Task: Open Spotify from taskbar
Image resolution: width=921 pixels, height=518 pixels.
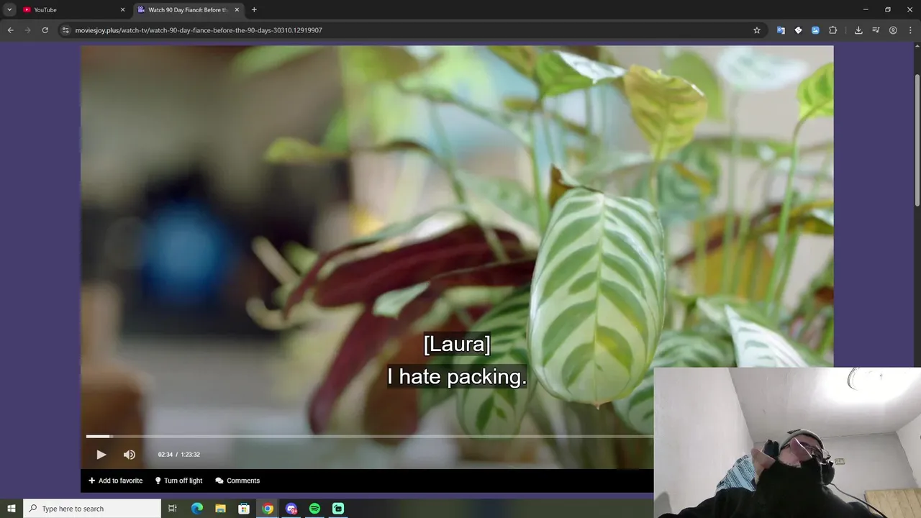Action: (314, 509)
